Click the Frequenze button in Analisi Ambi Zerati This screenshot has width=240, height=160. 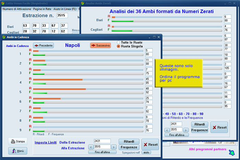[200, 130]
